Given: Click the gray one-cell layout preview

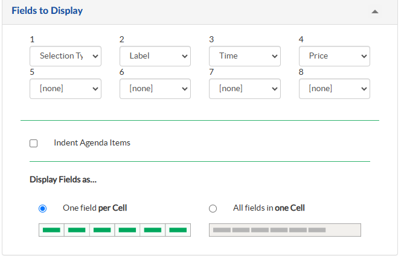Looking at the screenshot, I should point(284,230).
